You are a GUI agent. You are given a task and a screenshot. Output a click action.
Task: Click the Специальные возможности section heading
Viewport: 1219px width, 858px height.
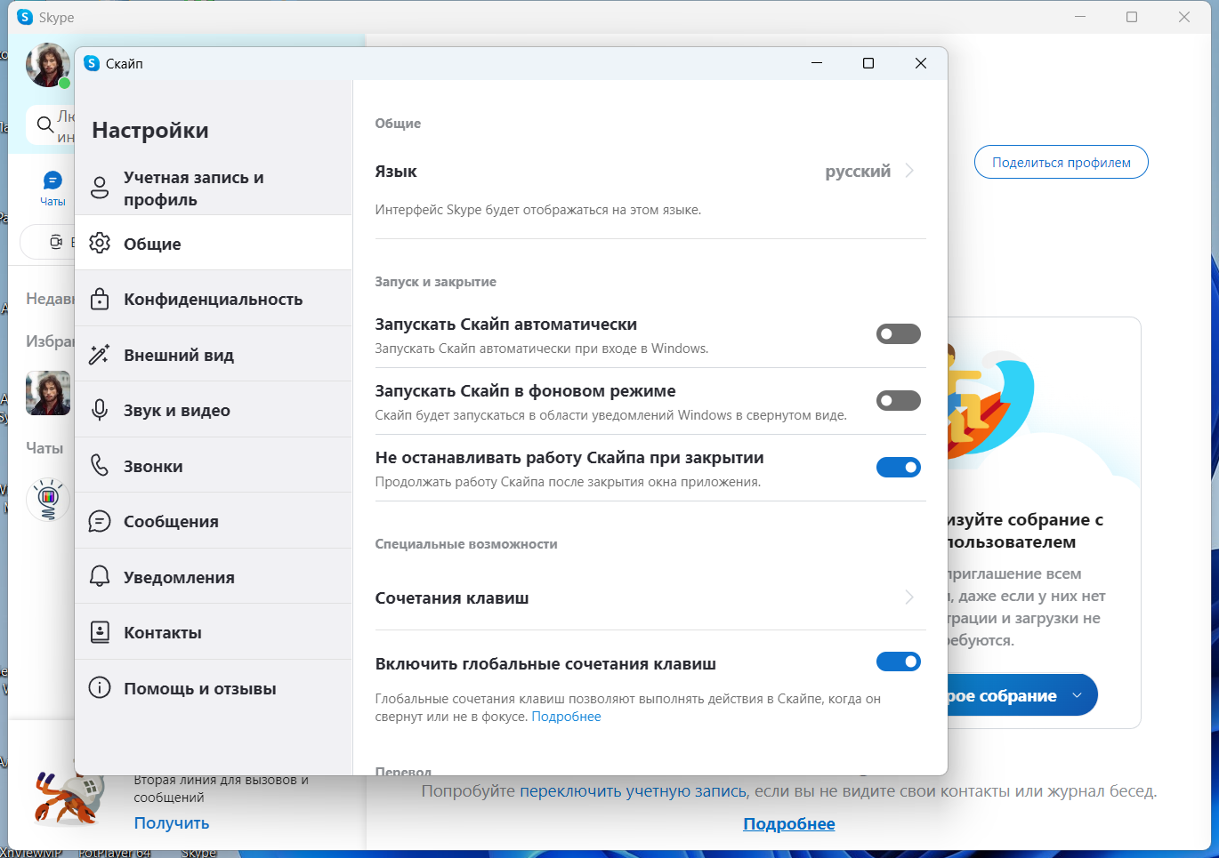466,544
